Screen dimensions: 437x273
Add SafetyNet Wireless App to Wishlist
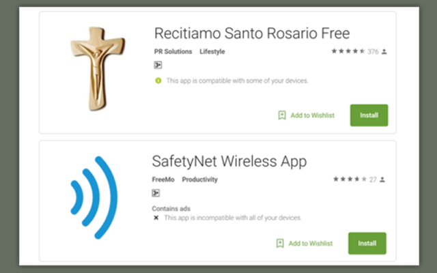pos(311,243)
